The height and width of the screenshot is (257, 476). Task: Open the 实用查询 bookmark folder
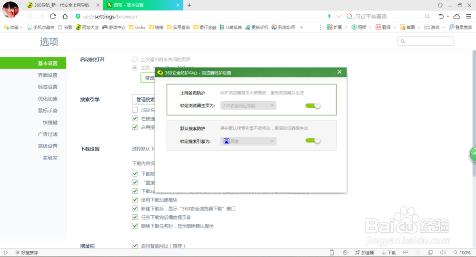pyautogui.click(x=178, y=27)
